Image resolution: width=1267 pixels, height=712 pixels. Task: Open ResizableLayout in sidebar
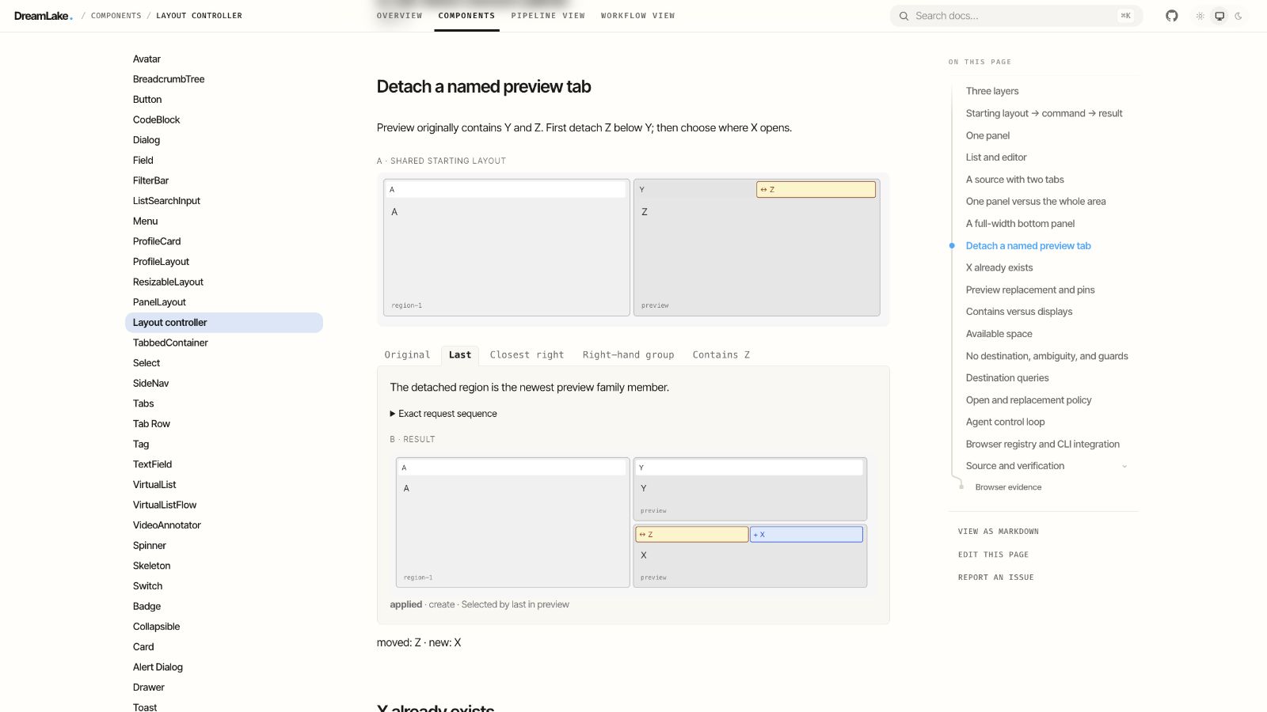[x=168, y=282]
